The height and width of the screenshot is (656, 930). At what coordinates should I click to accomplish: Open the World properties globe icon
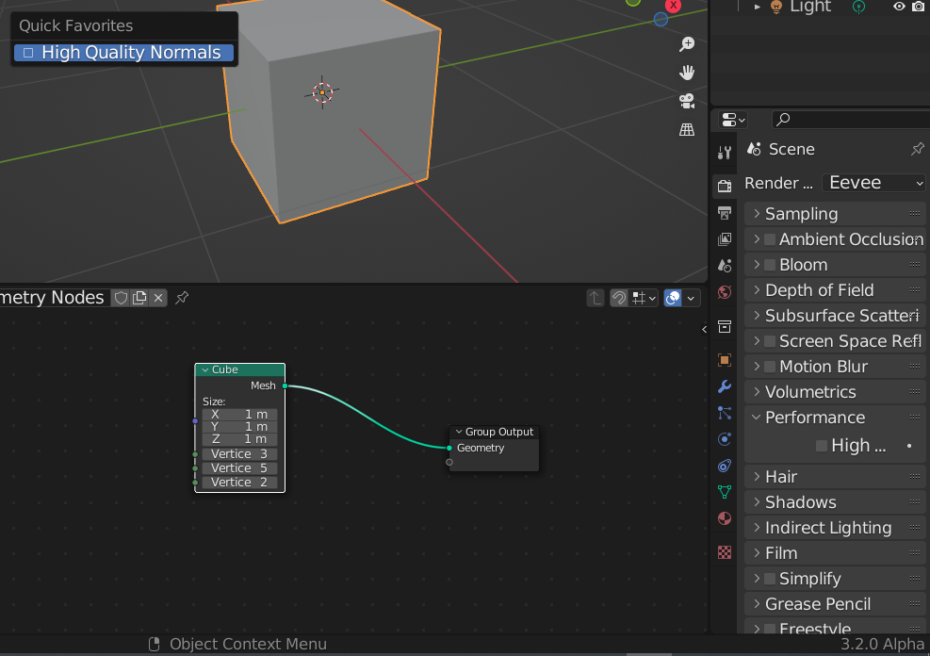pos(725,292)
